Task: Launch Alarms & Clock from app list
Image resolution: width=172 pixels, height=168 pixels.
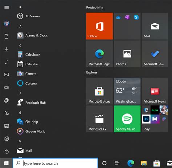Action: [x=32, y=35]
